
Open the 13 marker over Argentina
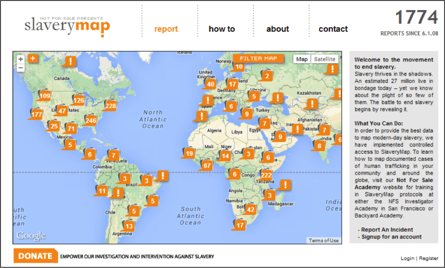(129, 226)
